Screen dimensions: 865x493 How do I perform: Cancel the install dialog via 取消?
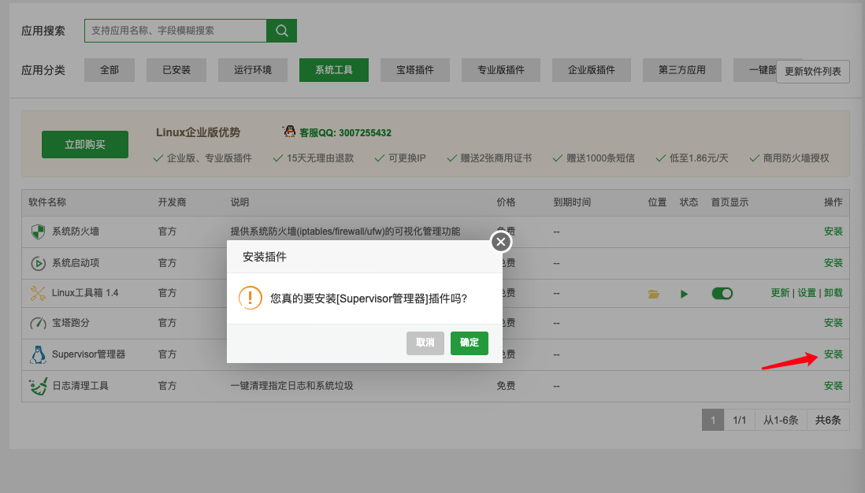(425, 343)
